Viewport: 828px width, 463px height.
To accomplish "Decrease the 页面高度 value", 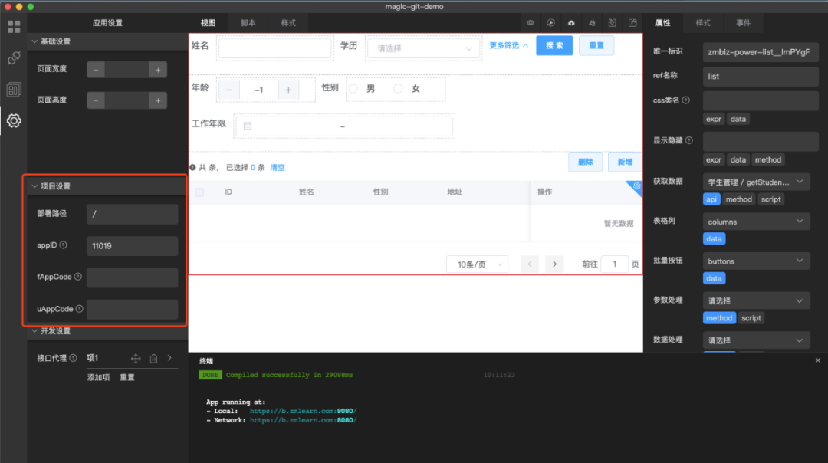I will coord(96,100).
